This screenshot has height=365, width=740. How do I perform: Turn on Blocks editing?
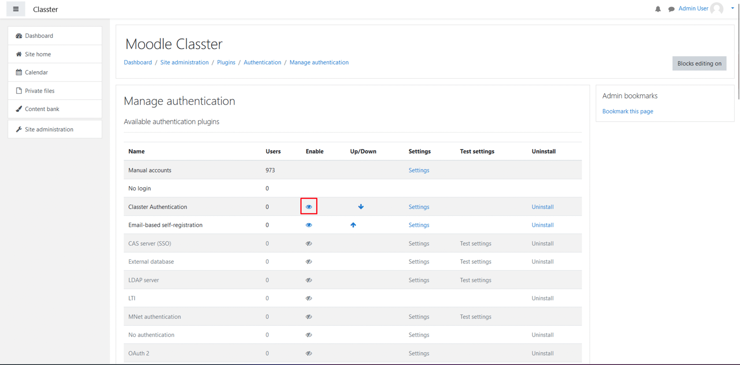[x=699, y=63]
